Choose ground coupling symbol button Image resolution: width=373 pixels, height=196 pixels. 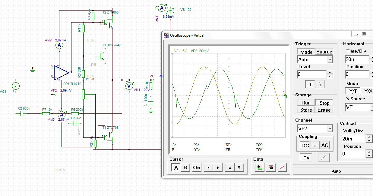315,146
